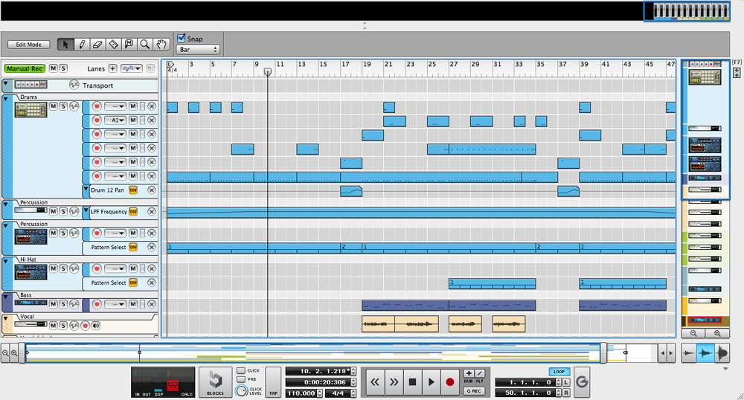This screenshot has width=744, height=400.
Task: Select the Selection arrow tool
Action: (65, 44)
